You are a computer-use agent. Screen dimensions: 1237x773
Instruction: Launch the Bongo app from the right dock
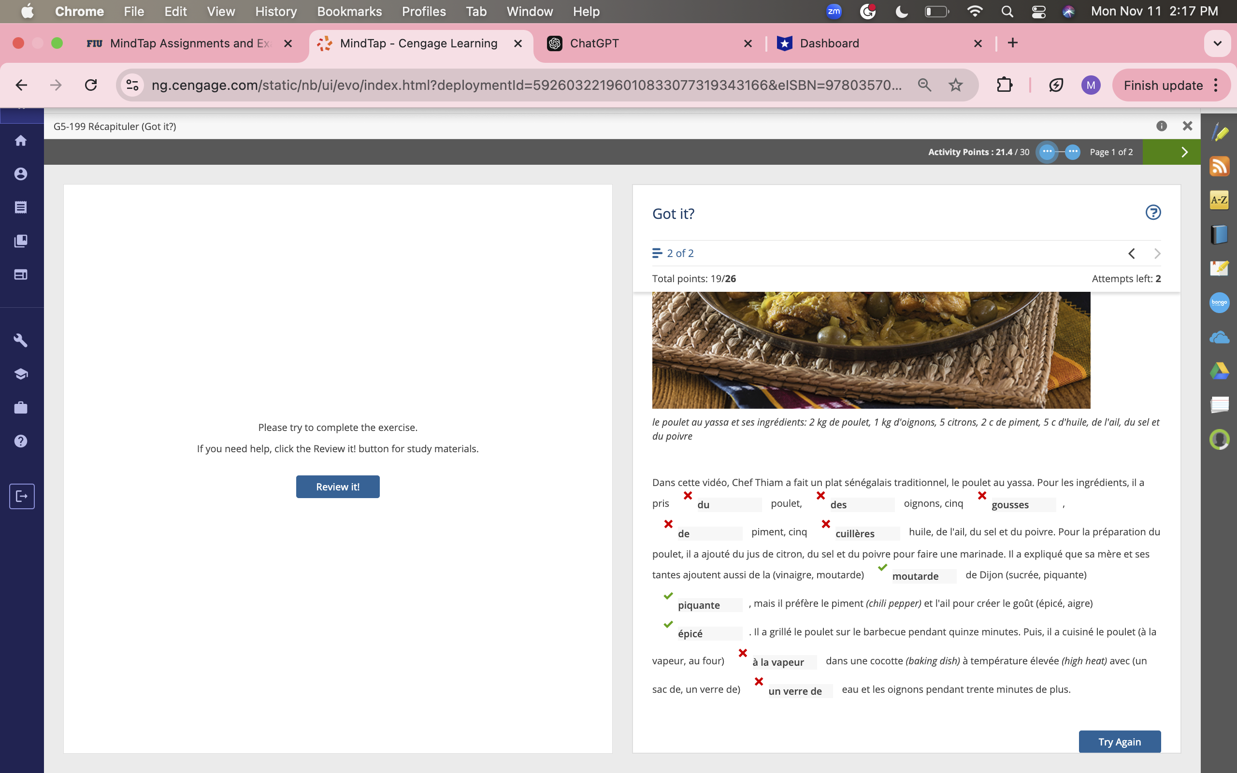click(1220, 302)
